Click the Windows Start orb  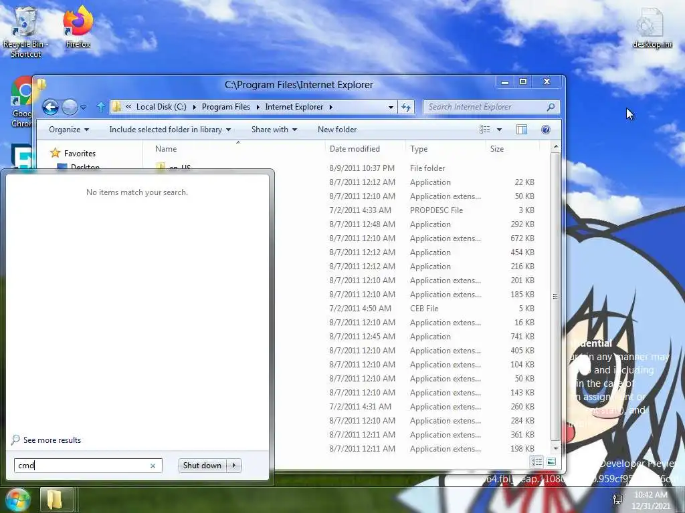coord(17,500)
